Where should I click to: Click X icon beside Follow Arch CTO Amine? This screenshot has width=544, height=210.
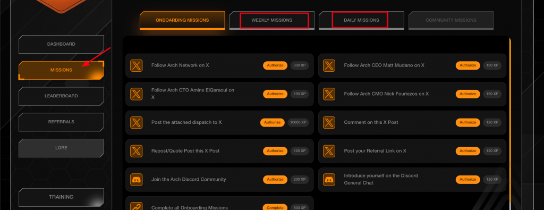137,94
